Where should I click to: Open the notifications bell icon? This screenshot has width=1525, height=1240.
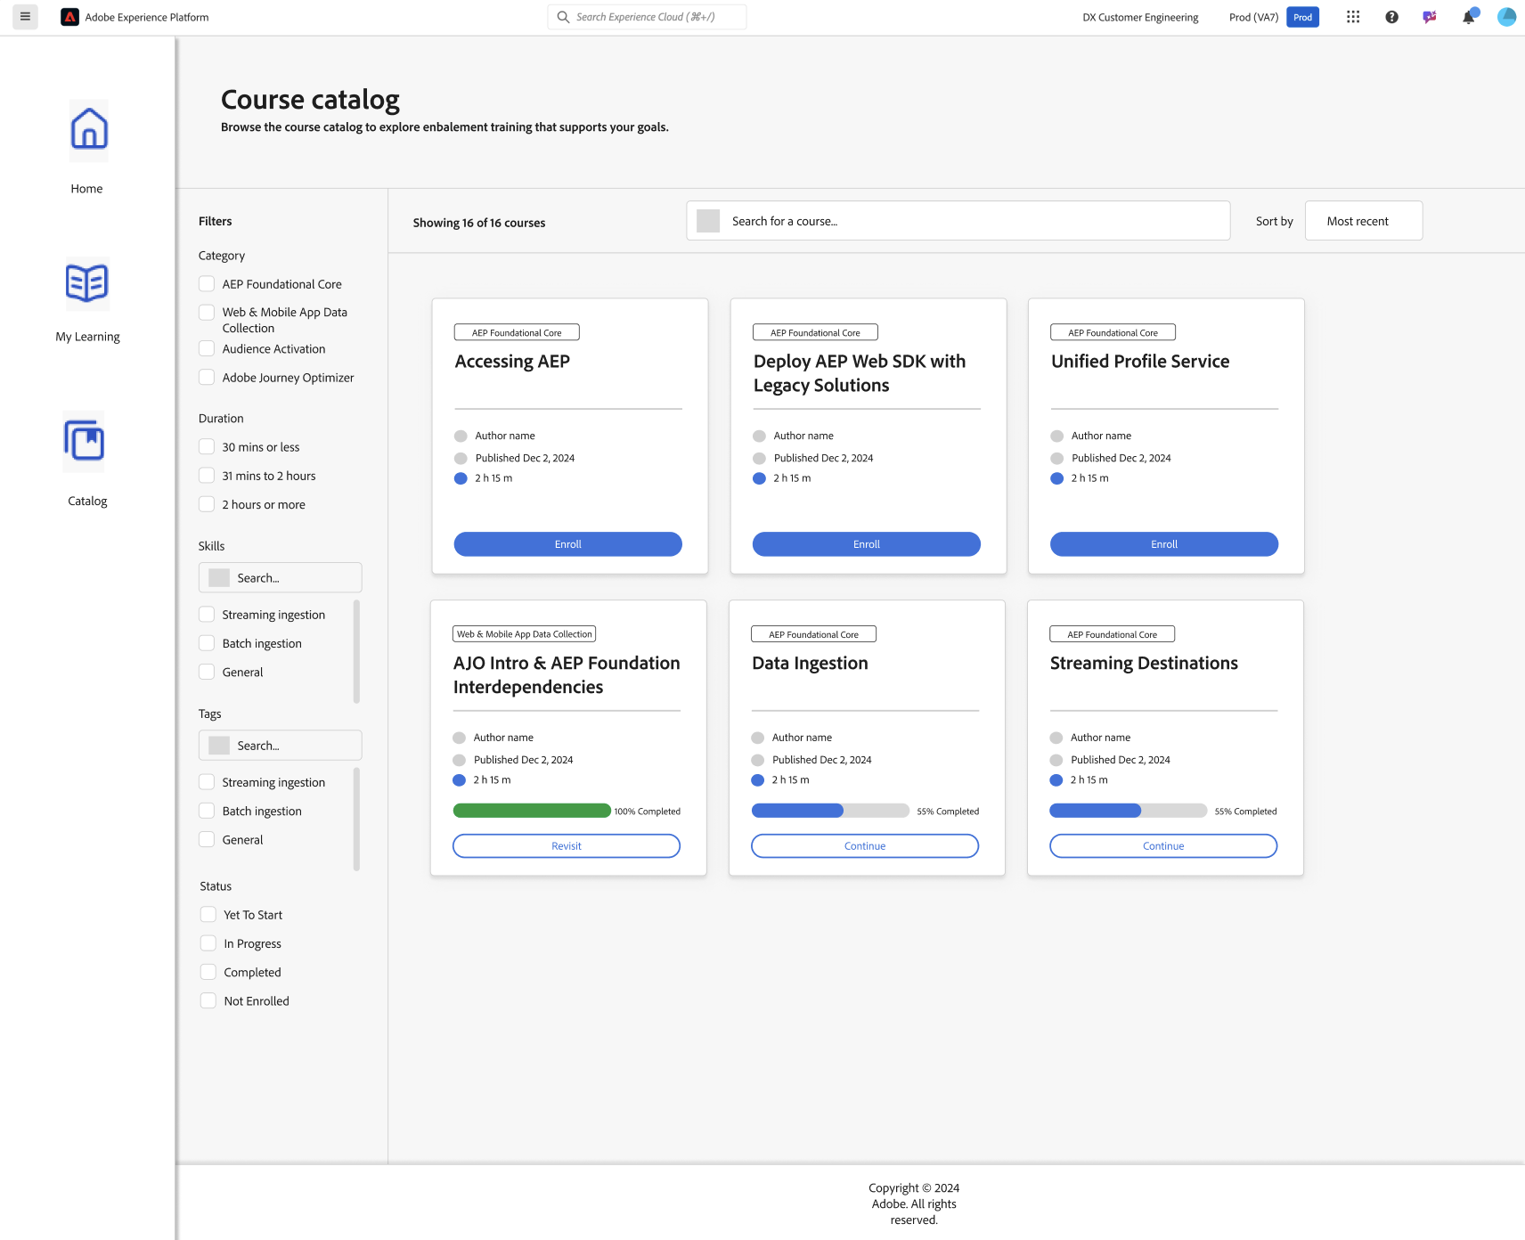click(1468, 17)
